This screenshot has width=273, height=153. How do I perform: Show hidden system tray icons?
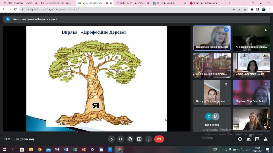[222, 150]
